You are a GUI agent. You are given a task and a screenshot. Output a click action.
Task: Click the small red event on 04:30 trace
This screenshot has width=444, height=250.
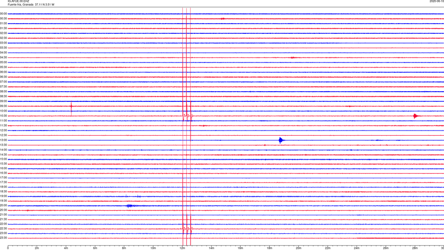click(293, 57)
